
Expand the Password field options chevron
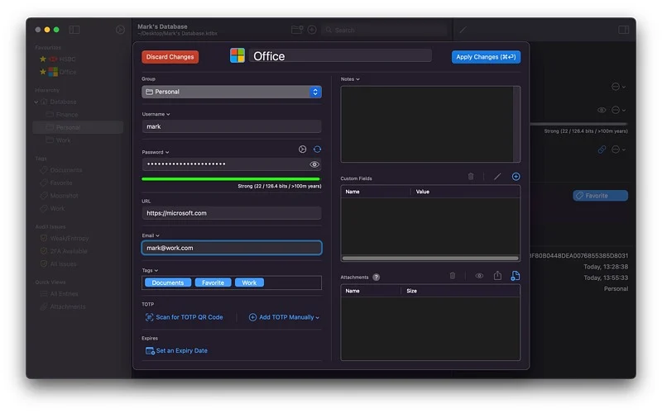[167, 152]
